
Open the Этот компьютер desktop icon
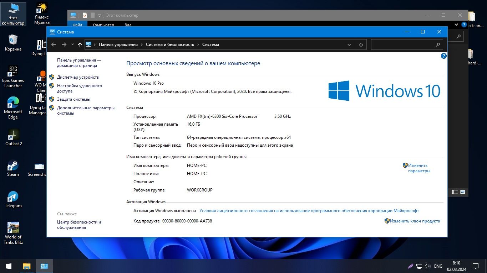(13, 14)
